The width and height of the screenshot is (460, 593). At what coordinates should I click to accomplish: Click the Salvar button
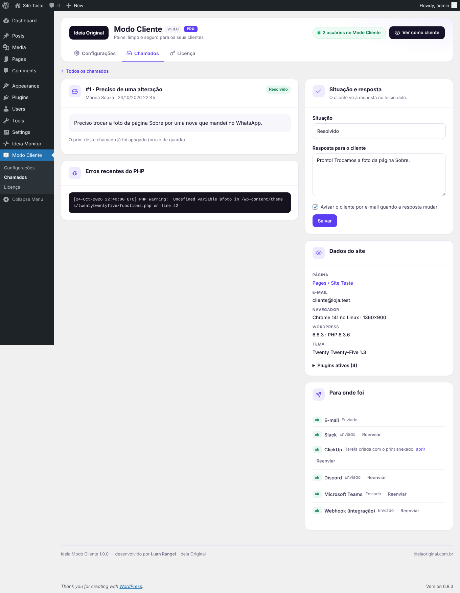[x=325, y=221]
